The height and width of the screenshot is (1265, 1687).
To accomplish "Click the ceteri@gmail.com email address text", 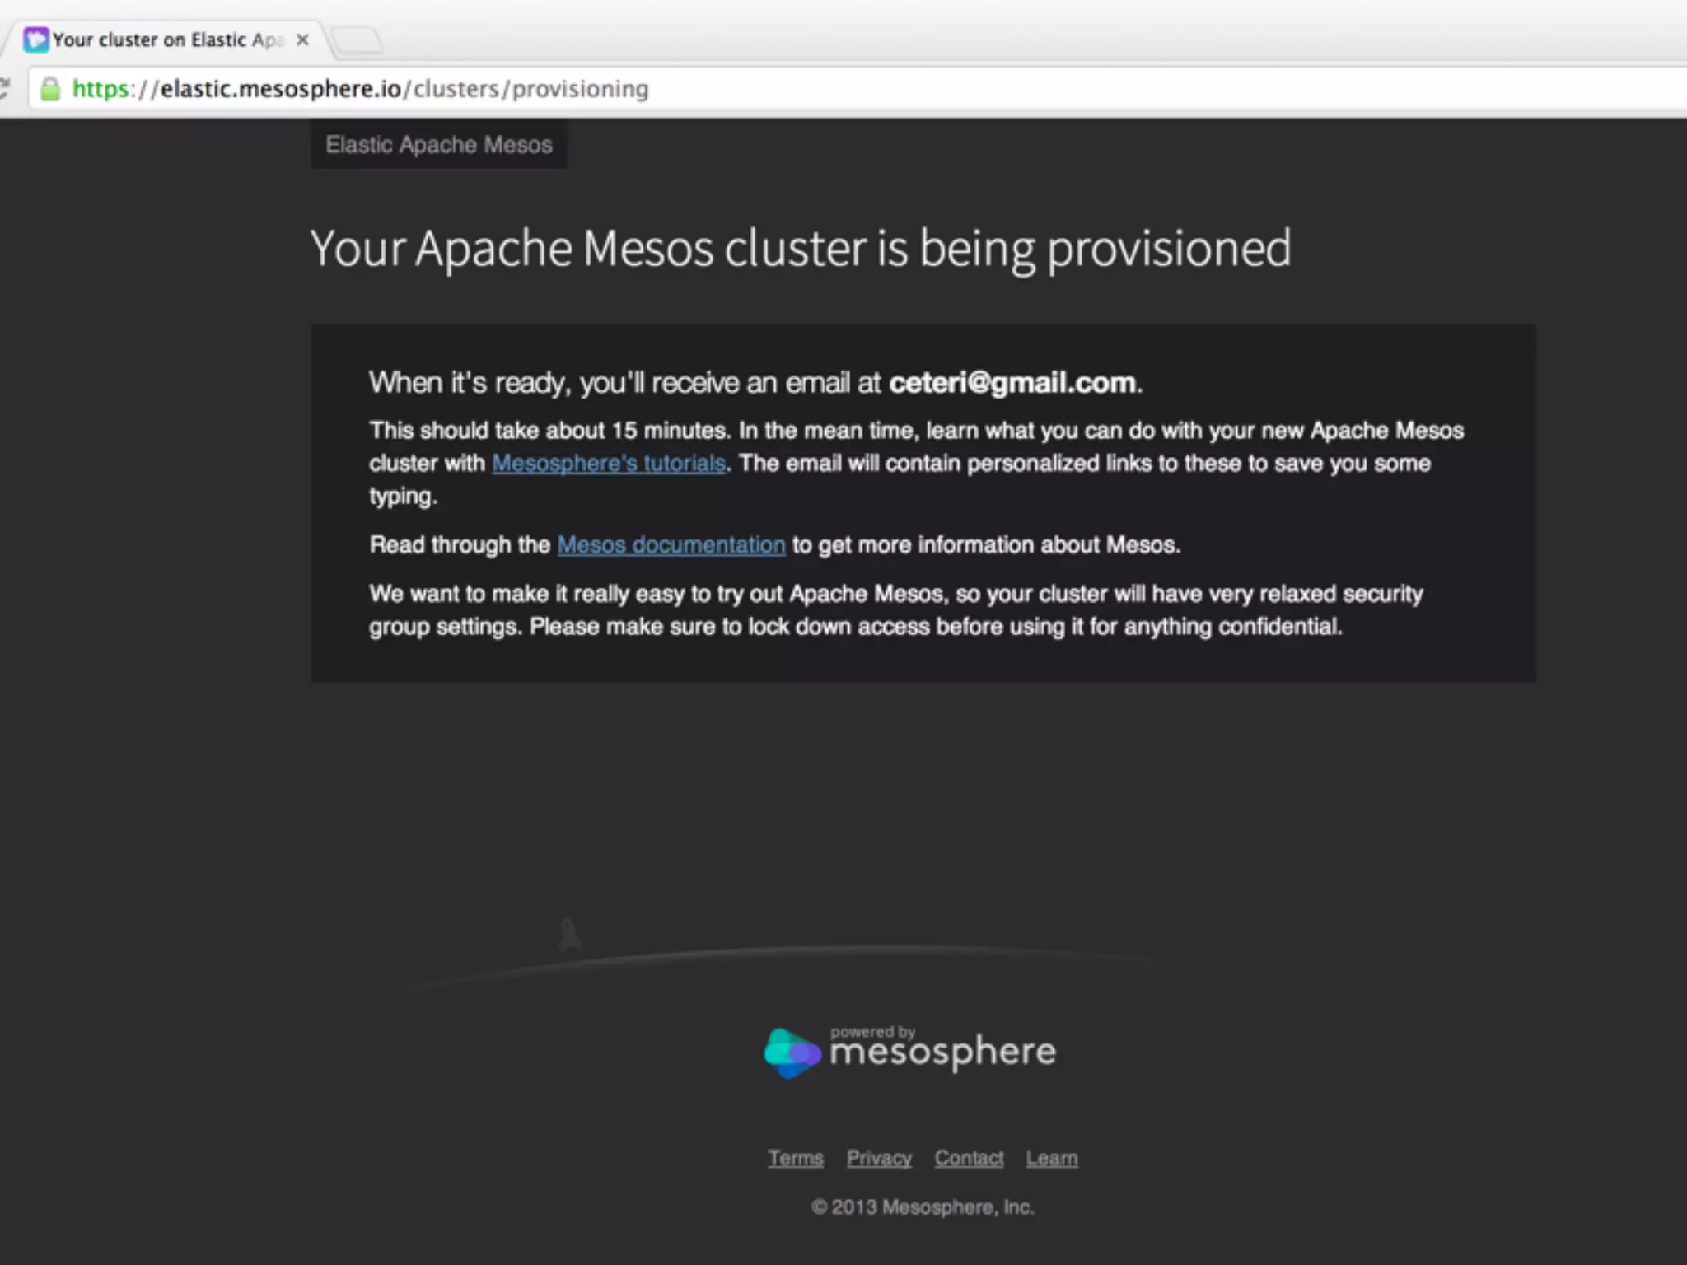I will pyautogui.click(x=1012, y=383).
